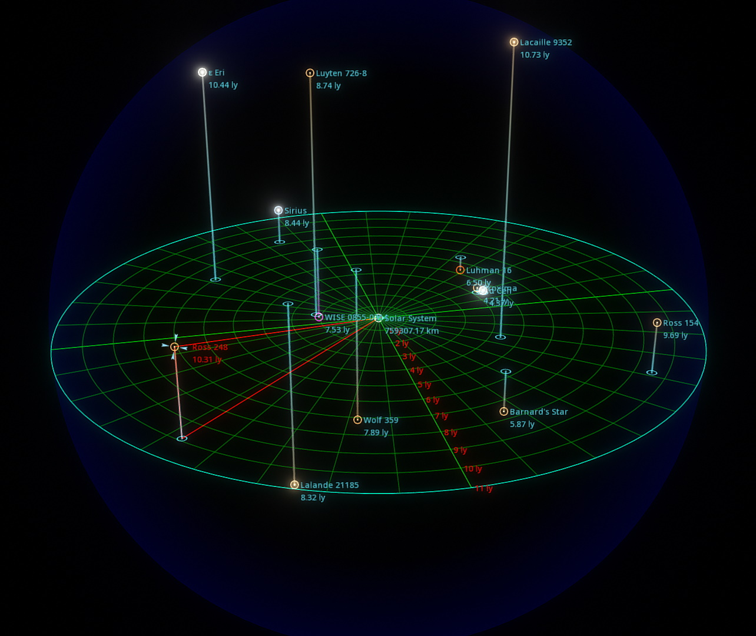This screenshot has width=756, height=636.
Task: Click the "Wolf 359" name label
Action: [x=381, y=420]
